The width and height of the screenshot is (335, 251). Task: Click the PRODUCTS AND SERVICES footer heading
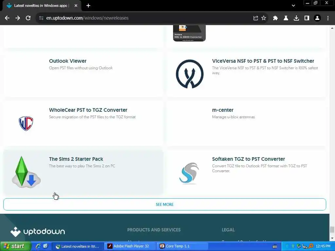click(x=154, y=230)
